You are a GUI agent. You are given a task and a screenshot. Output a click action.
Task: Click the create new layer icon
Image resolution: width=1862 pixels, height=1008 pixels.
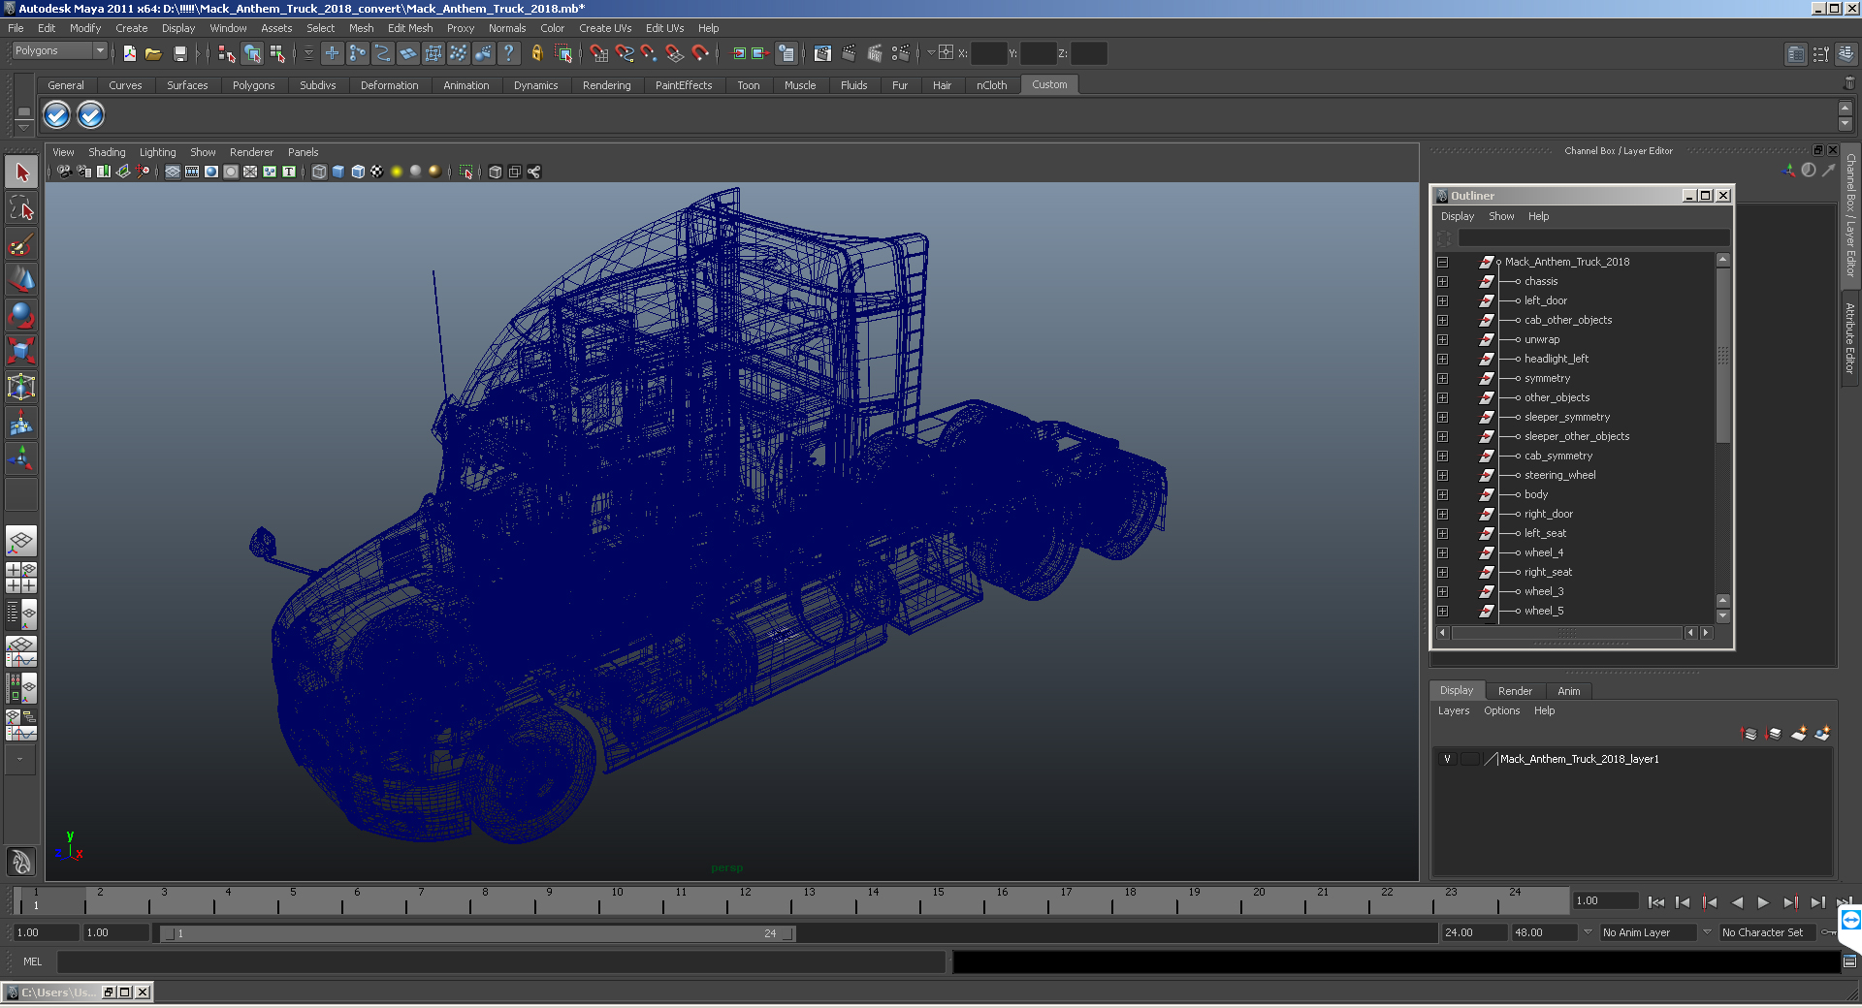pyautogui.click(x=1798, y=734)
